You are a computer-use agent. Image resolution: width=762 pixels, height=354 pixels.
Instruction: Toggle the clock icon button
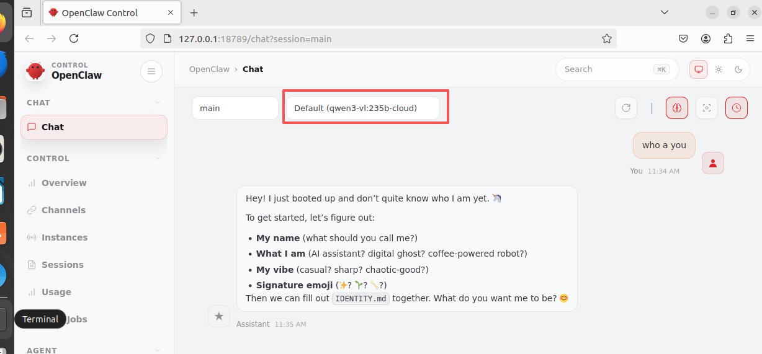click(737, 108)
